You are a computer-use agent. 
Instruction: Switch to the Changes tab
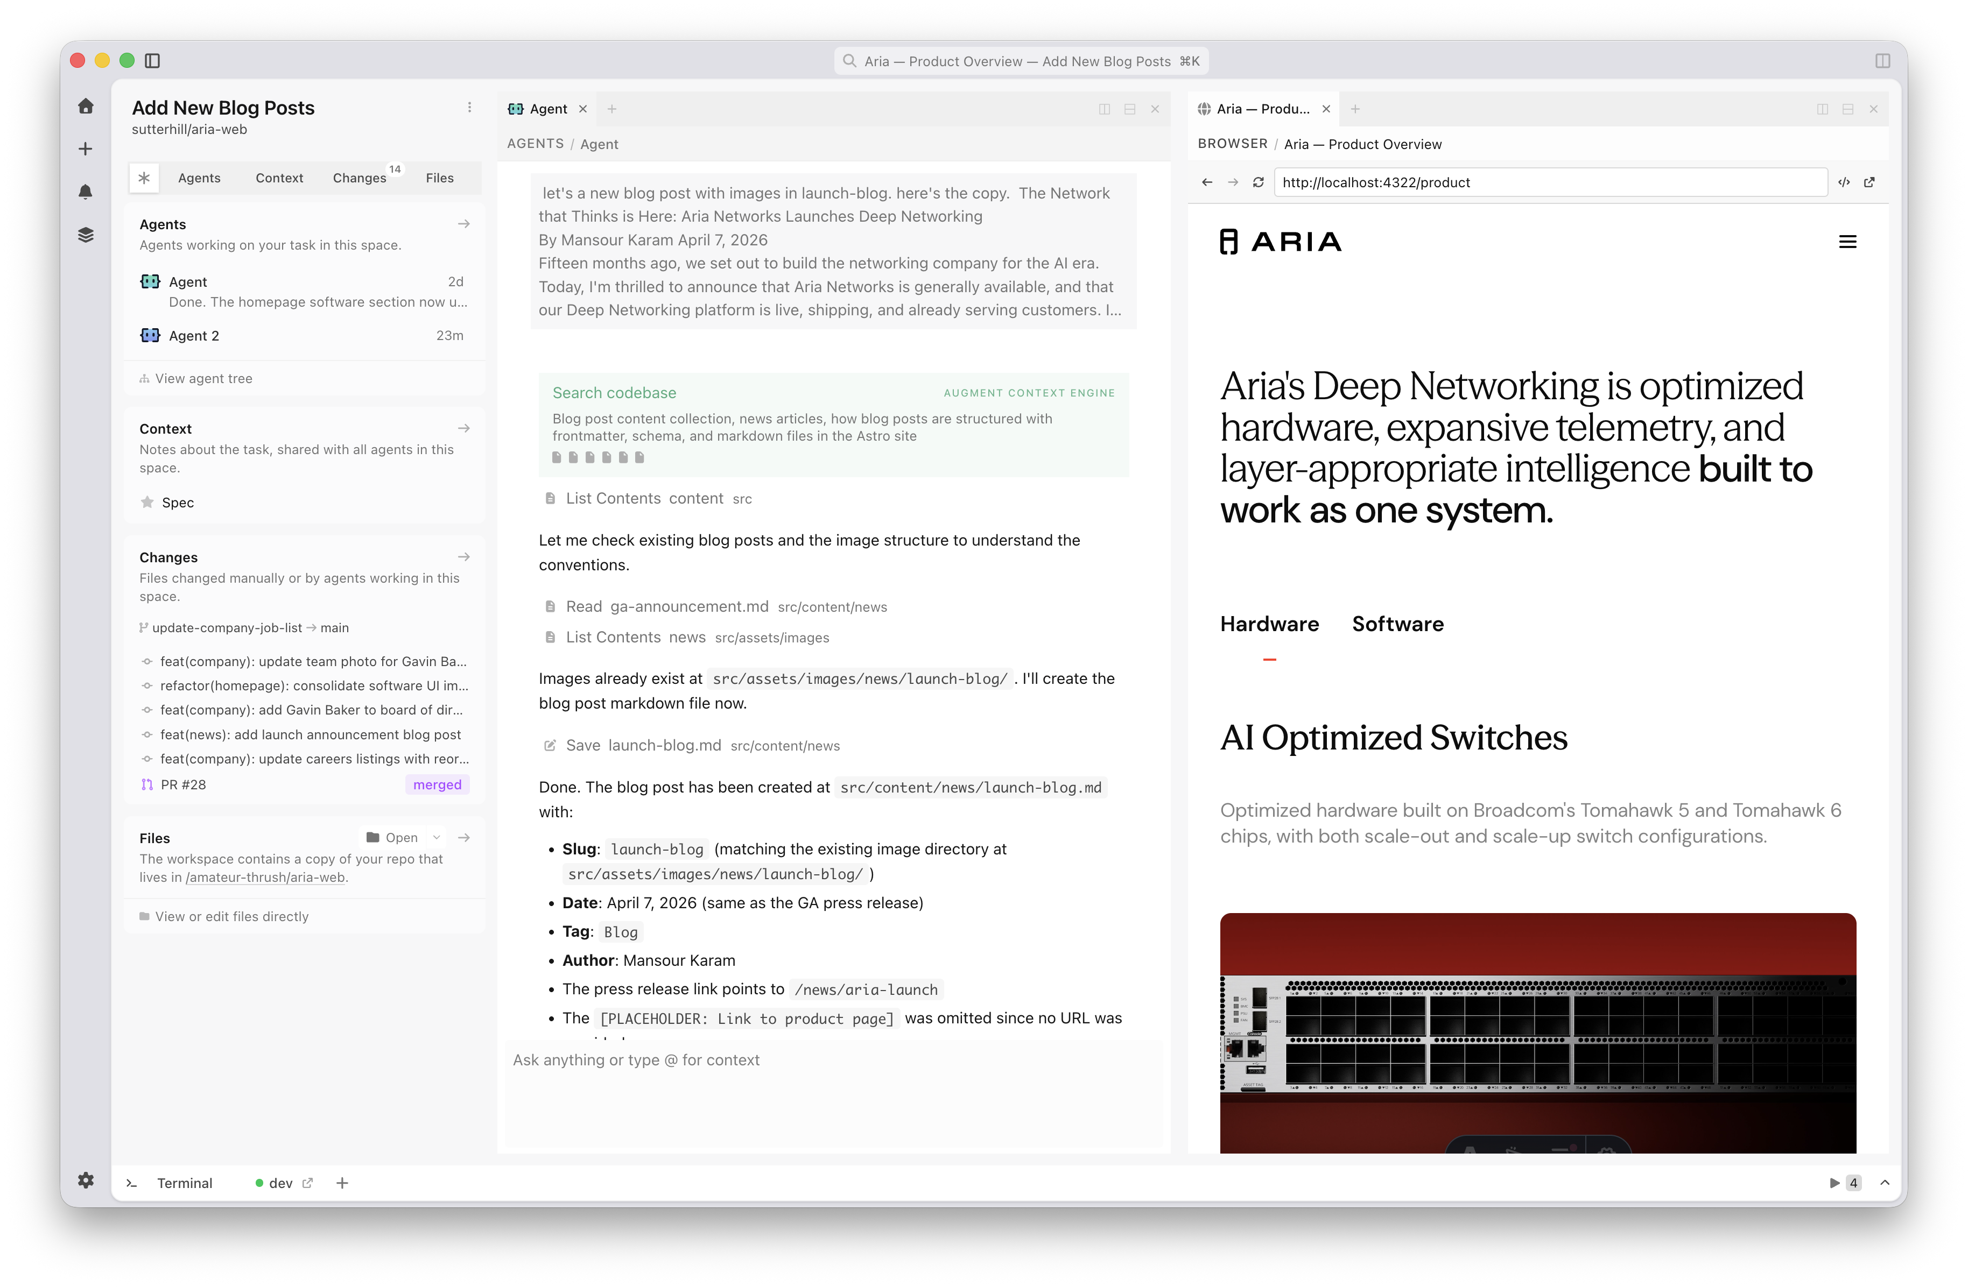(x=360, y=178)
